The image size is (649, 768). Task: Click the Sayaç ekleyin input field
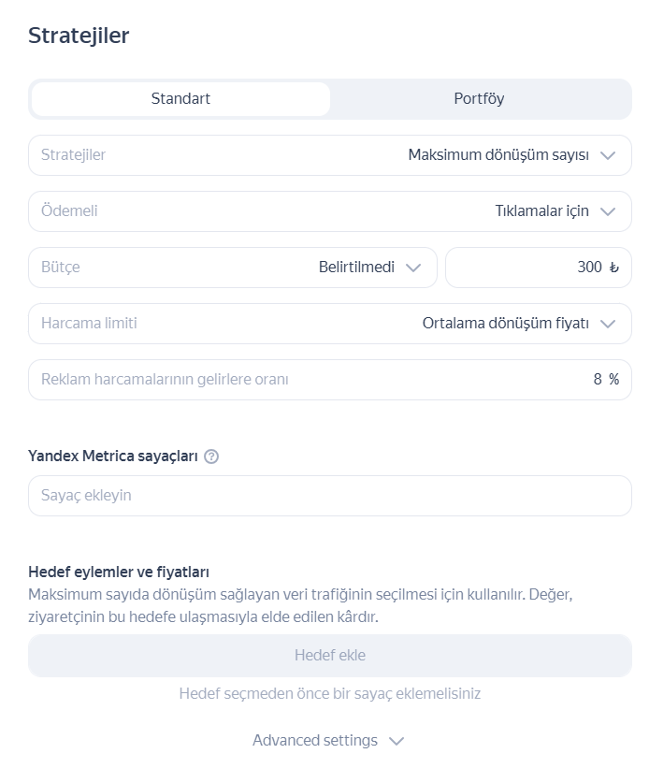click(x=329, y=496)
